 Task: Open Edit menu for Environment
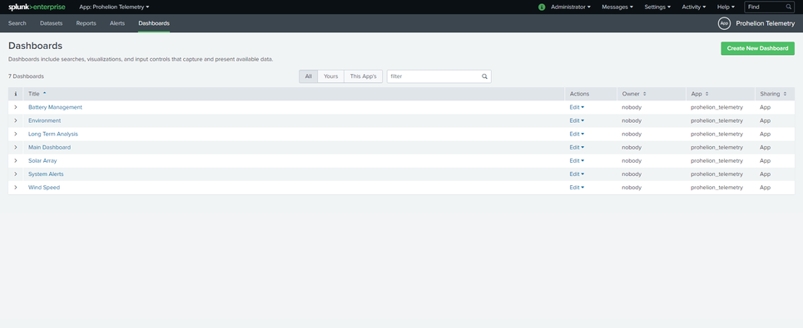click(577, 120)
